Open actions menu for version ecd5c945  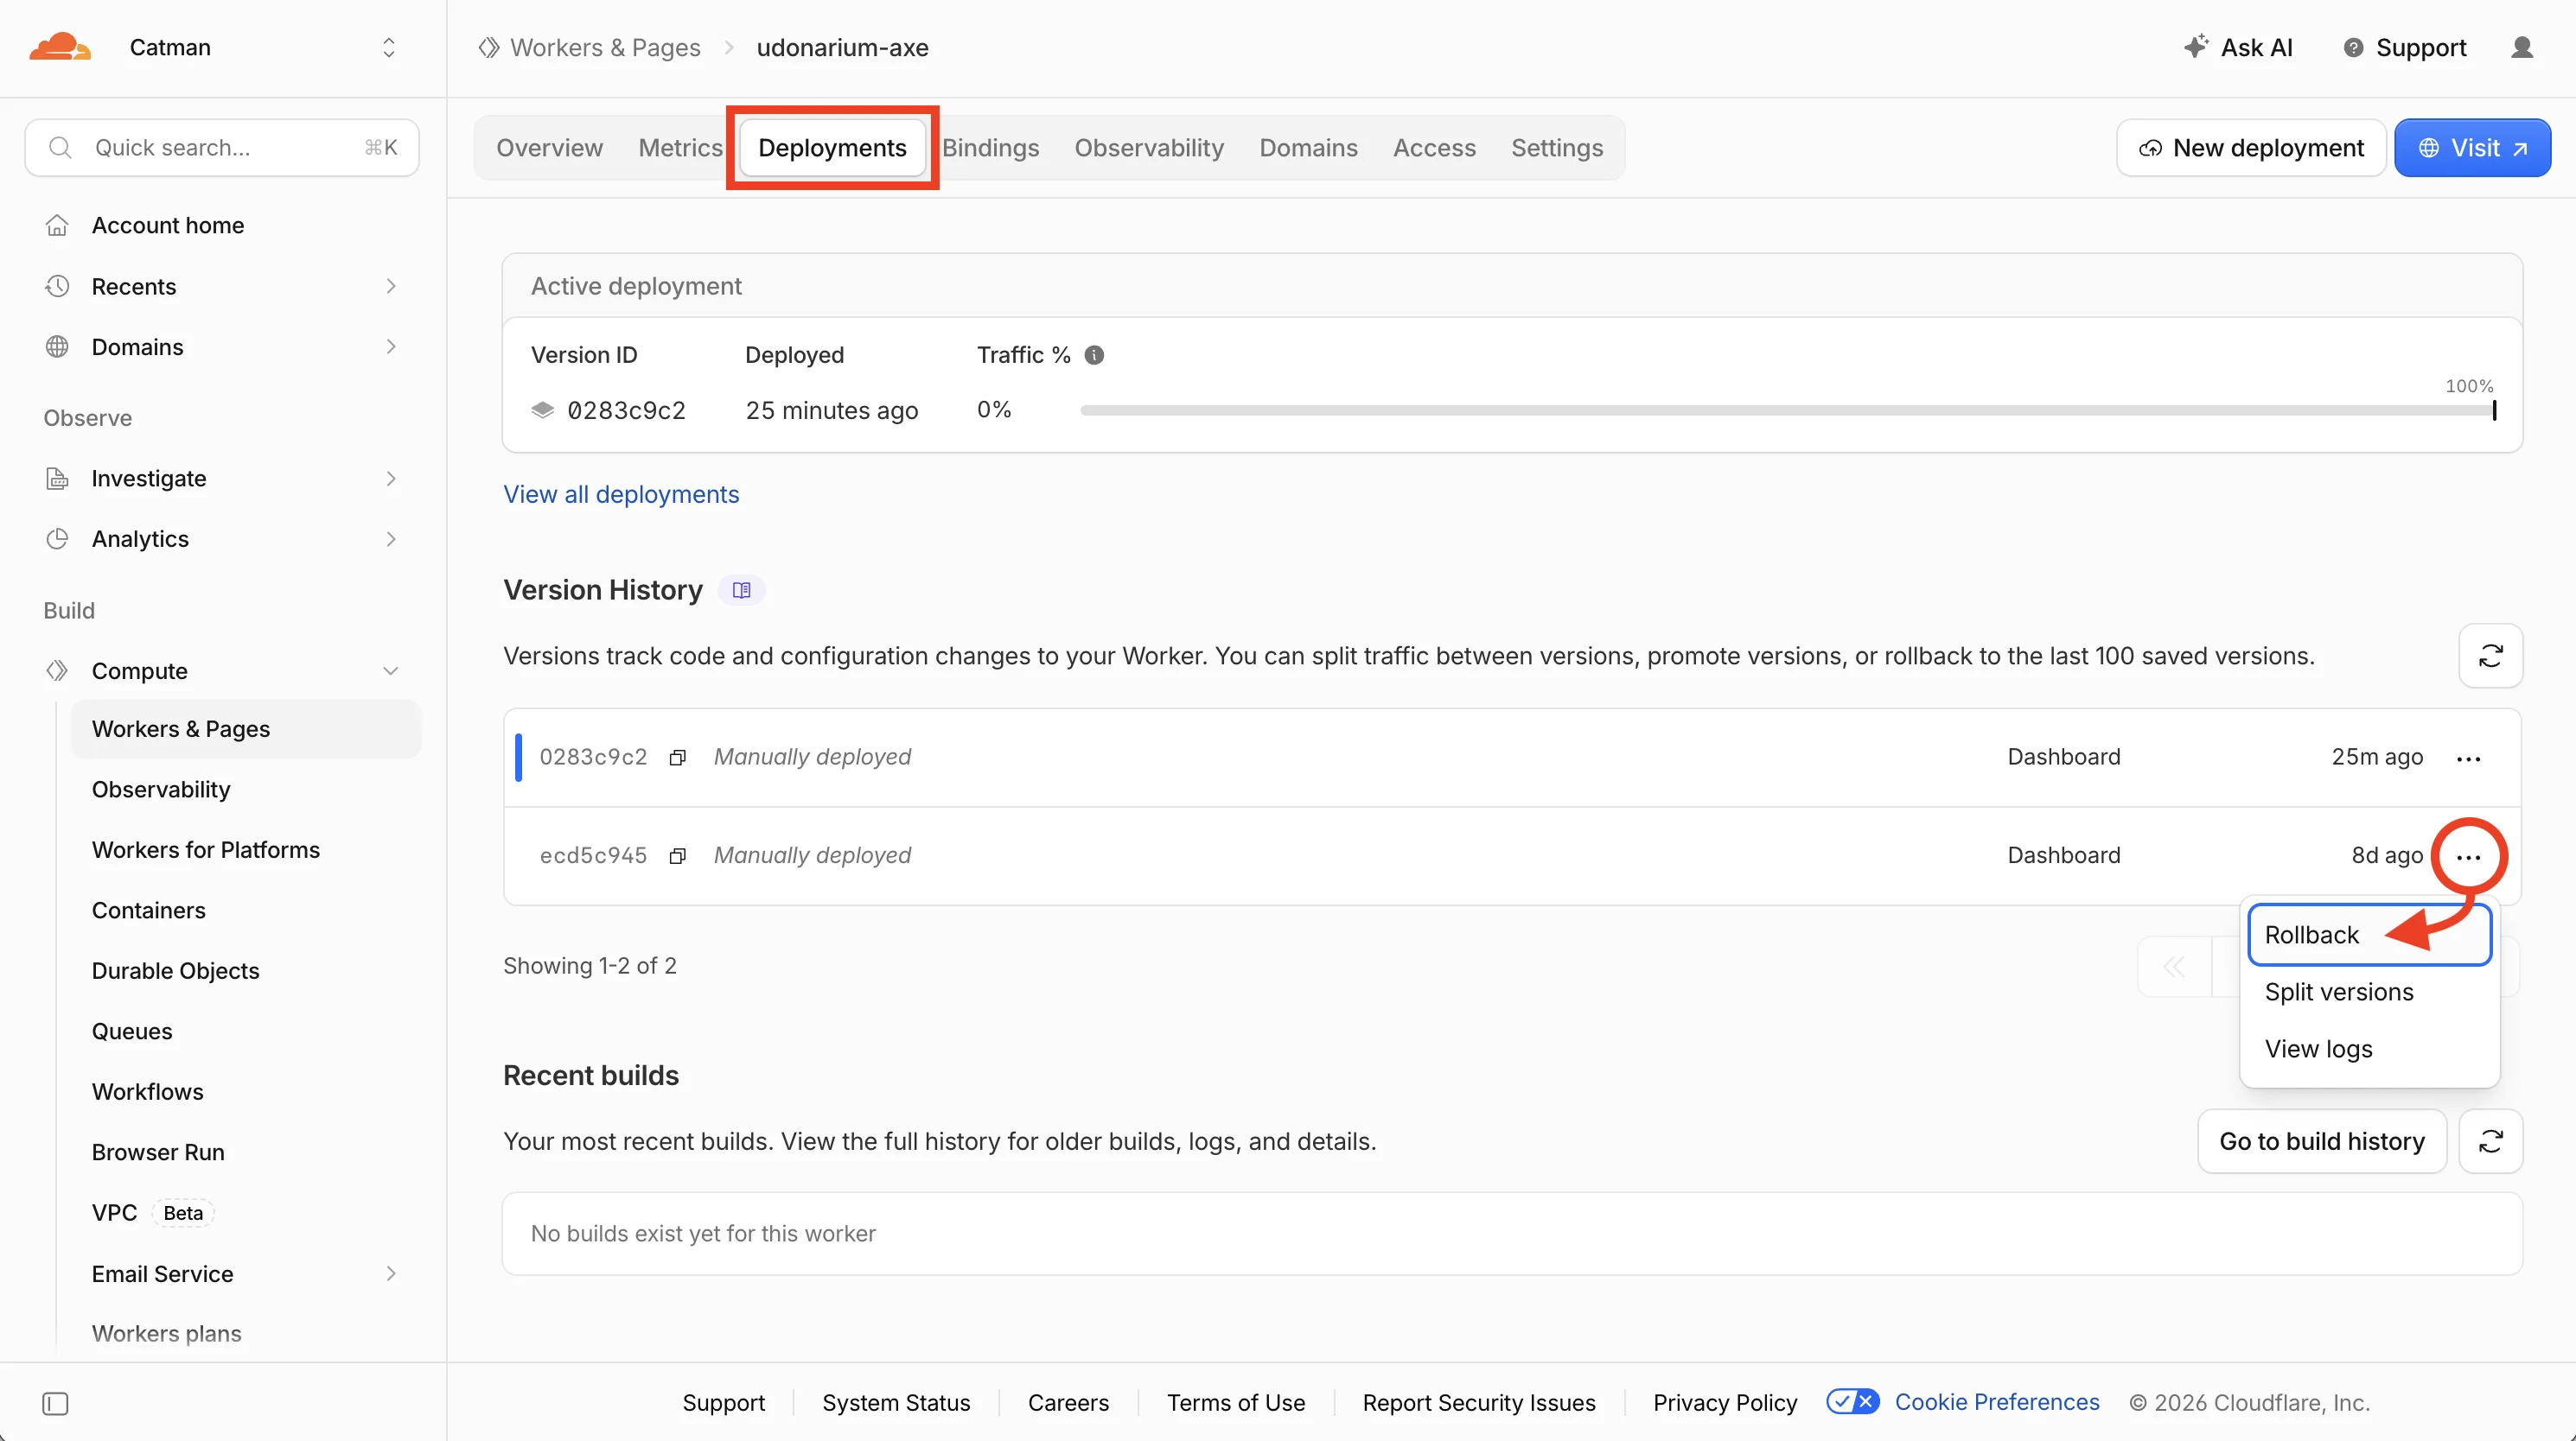(x=2468, y=856)
